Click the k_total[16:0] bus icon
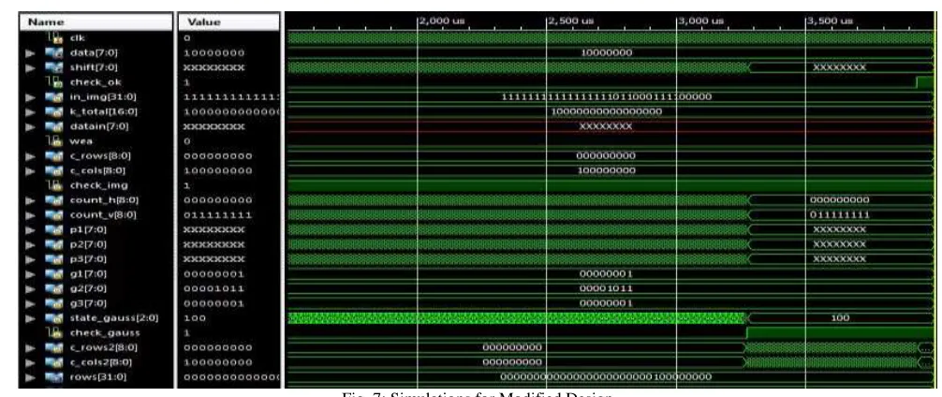This screenshot has height=397, width=942. [x=52, y=111]
